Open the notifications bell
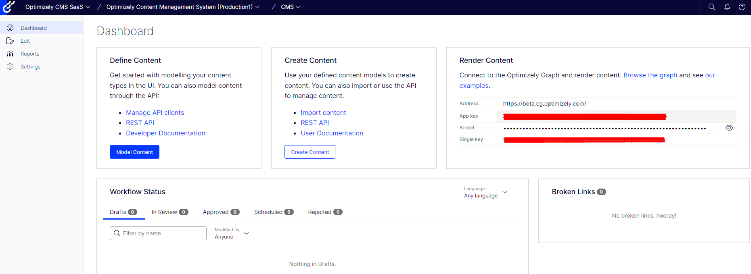Screen dimensions: 751x274 coord(727,7)
